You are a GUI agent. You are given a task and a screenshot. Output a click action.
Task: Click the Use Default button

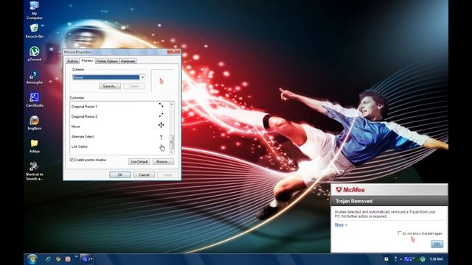click(x=139, y=162)
